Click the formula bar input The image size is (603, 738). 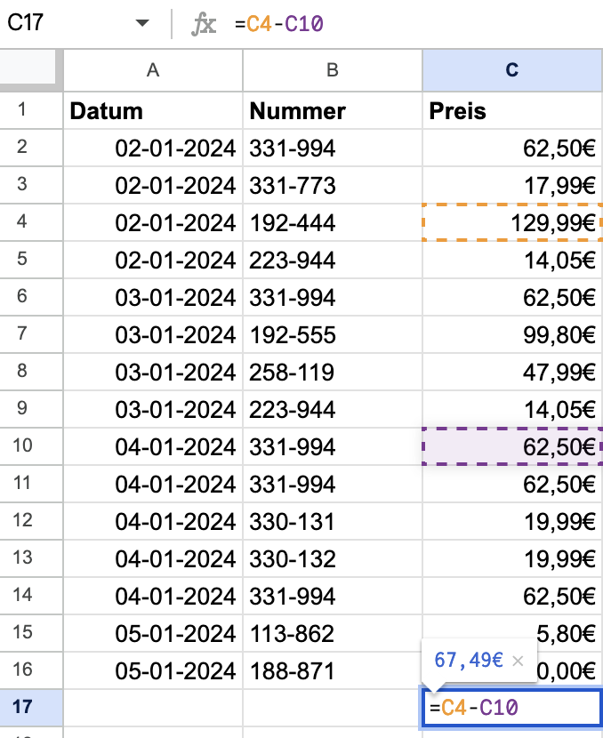[416, 23]
